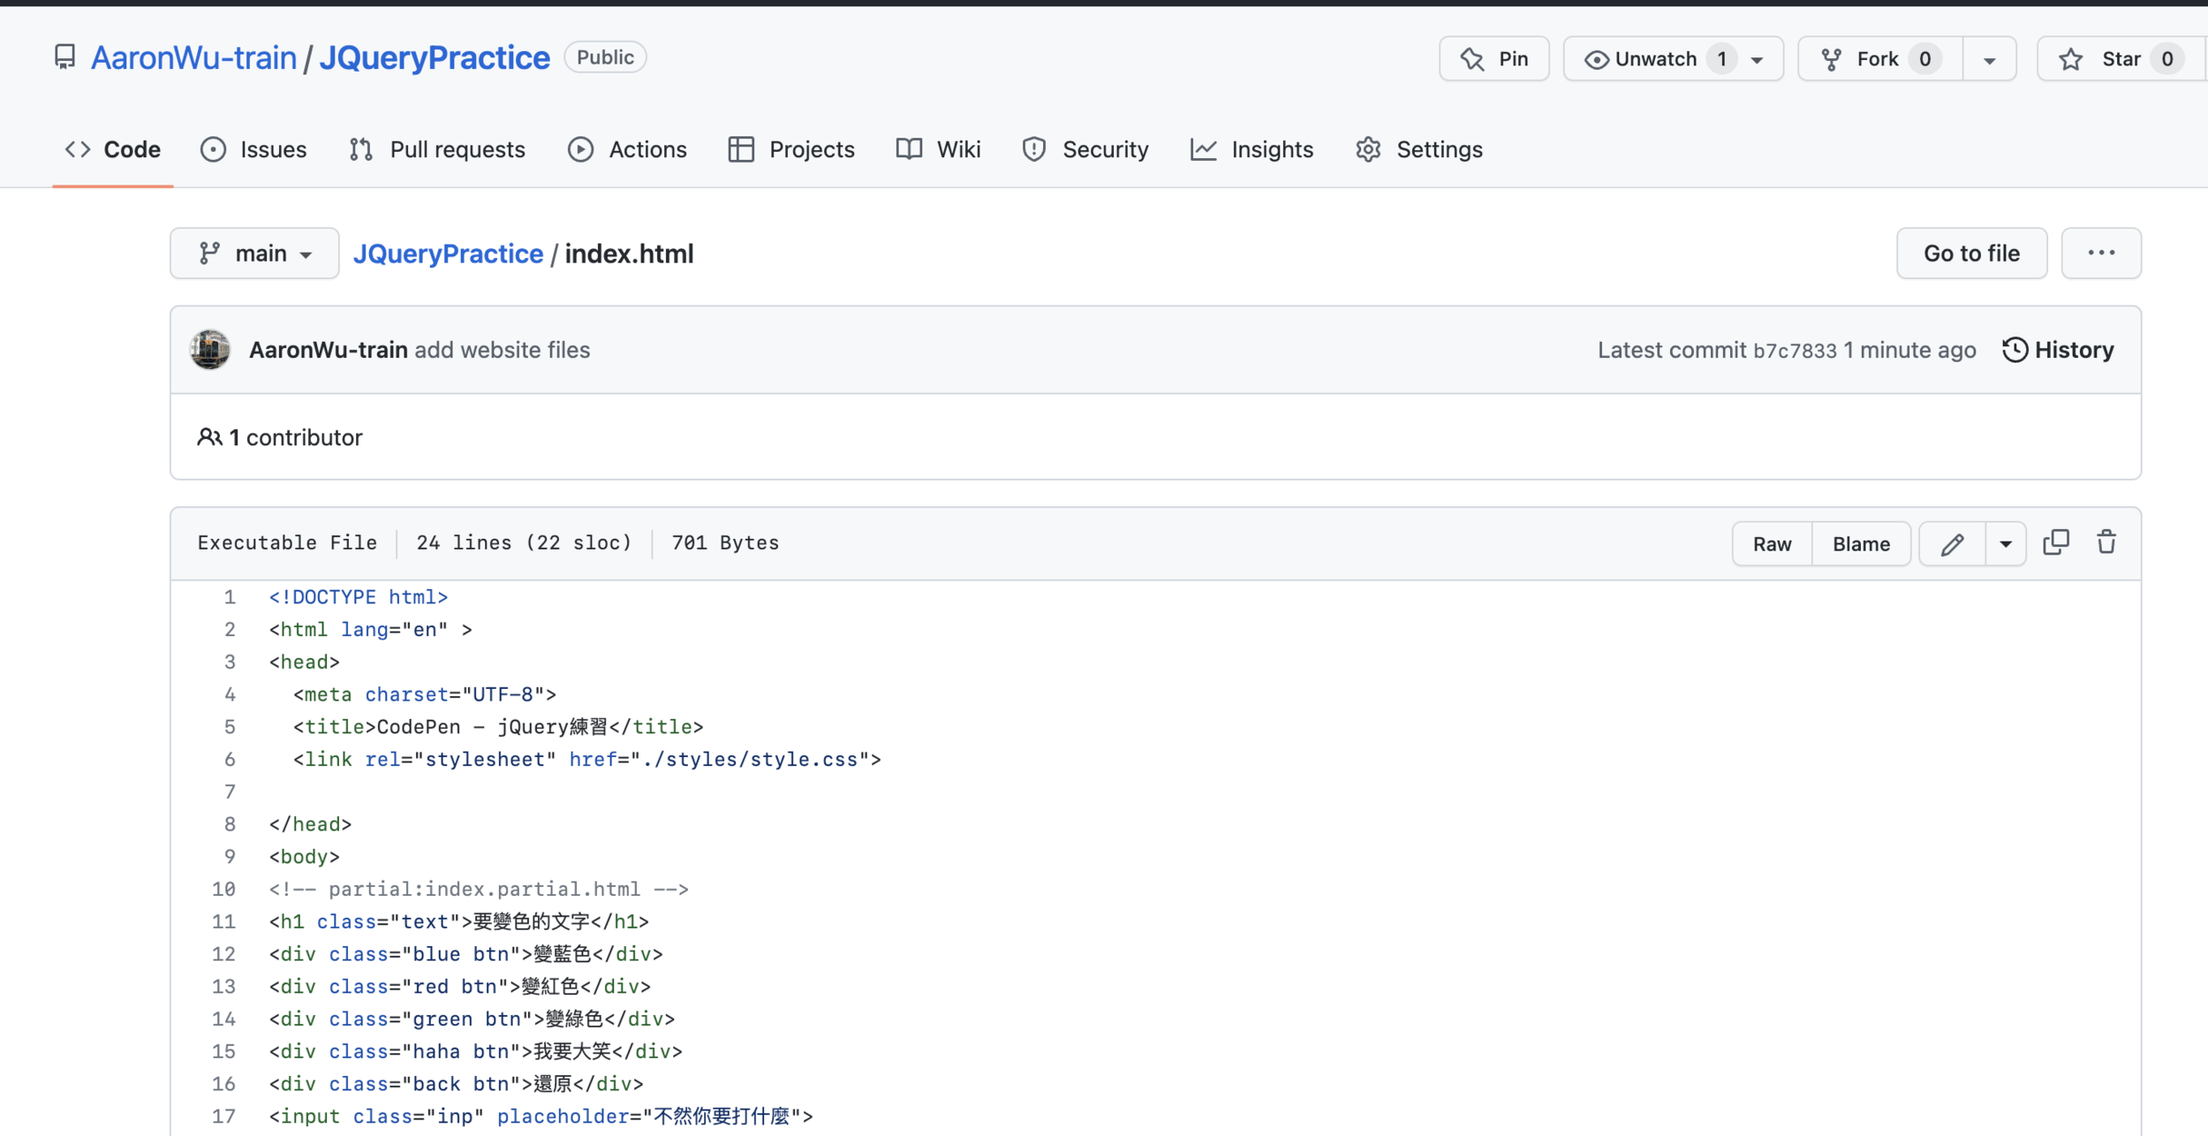2208x1136 pixels.
Task: Click the repository book icon beside AaronWu-train
Action: (64, 57)
